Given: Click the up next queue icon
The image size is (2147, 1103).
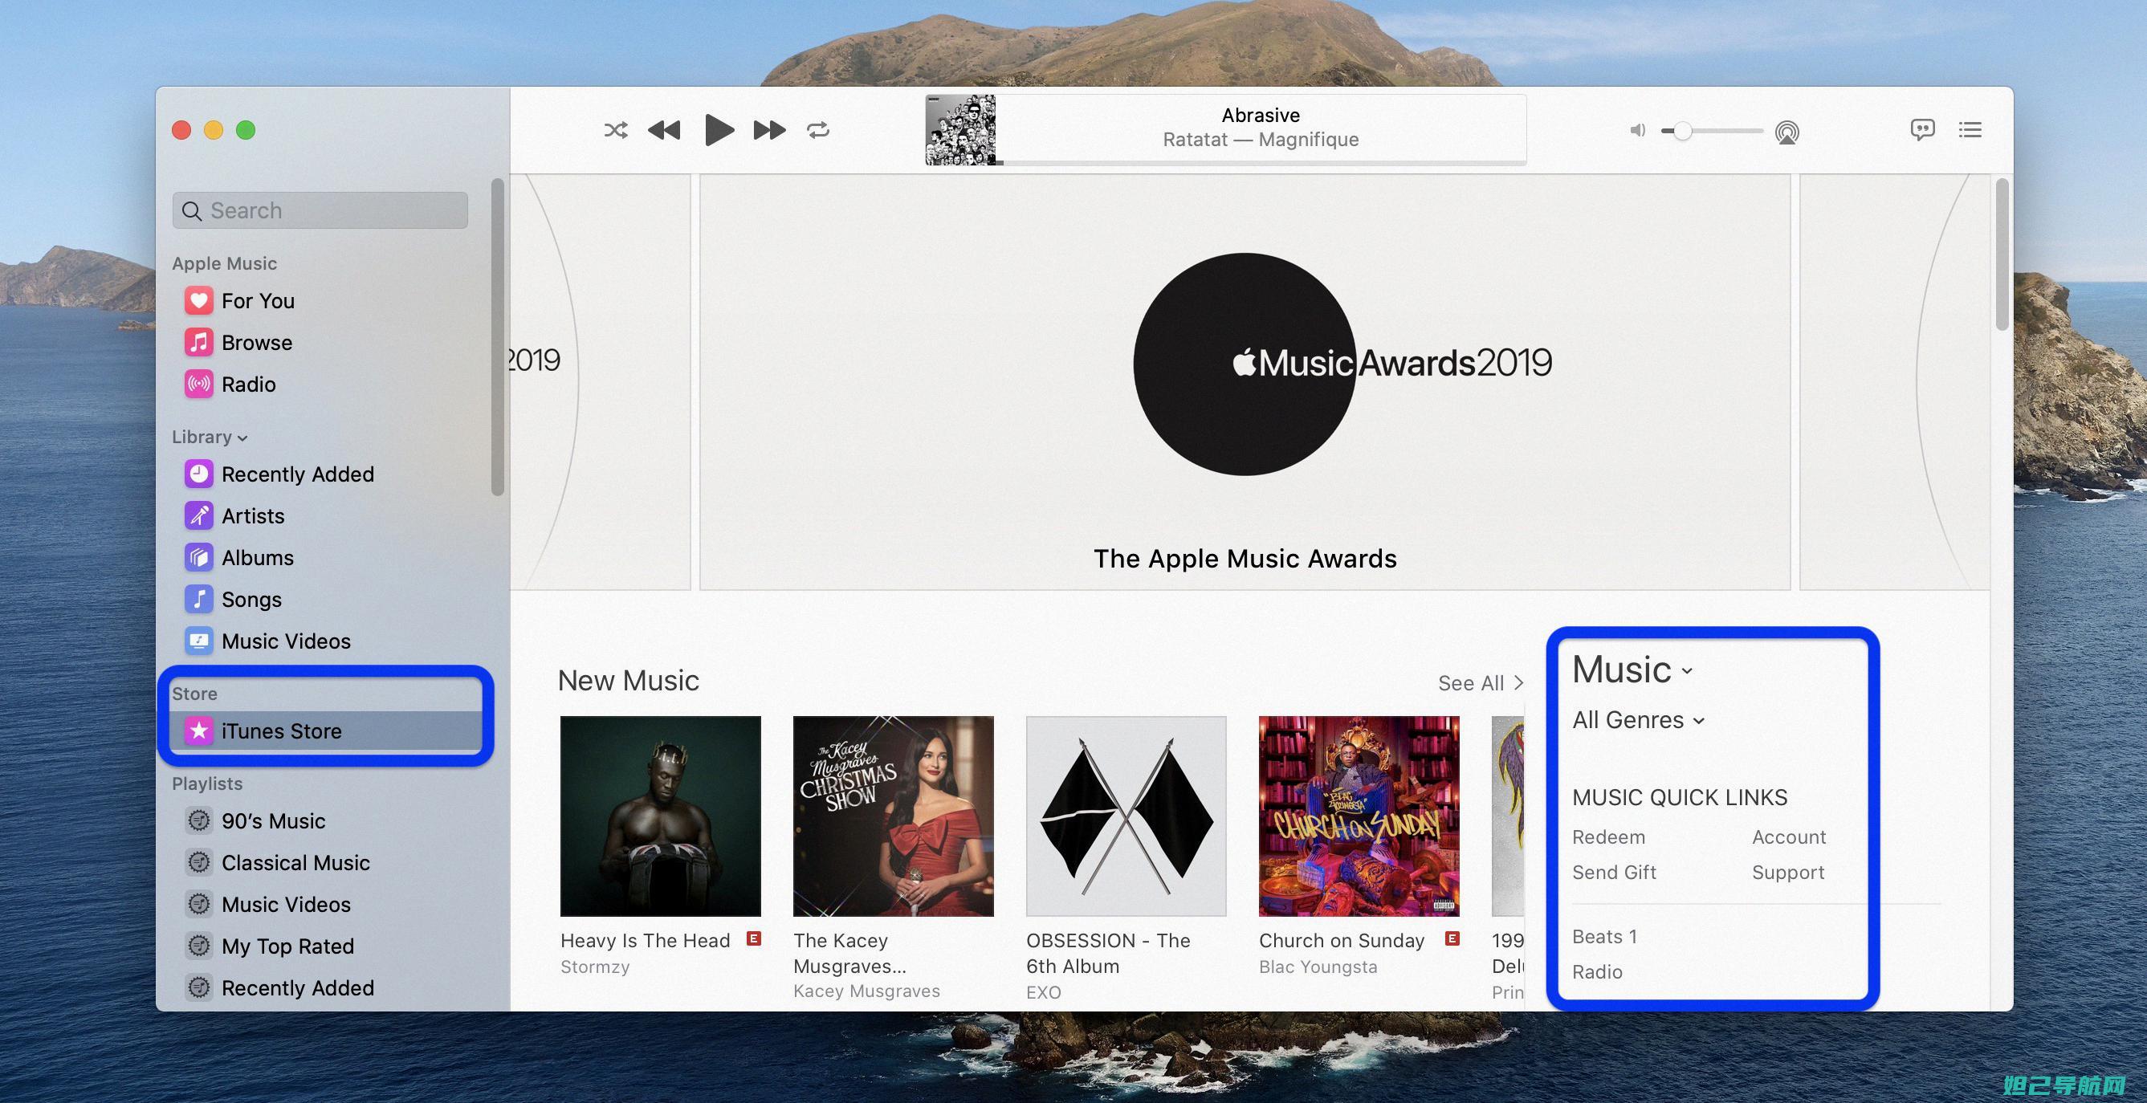Looking at the screenshot, I should coord(1970,128).
